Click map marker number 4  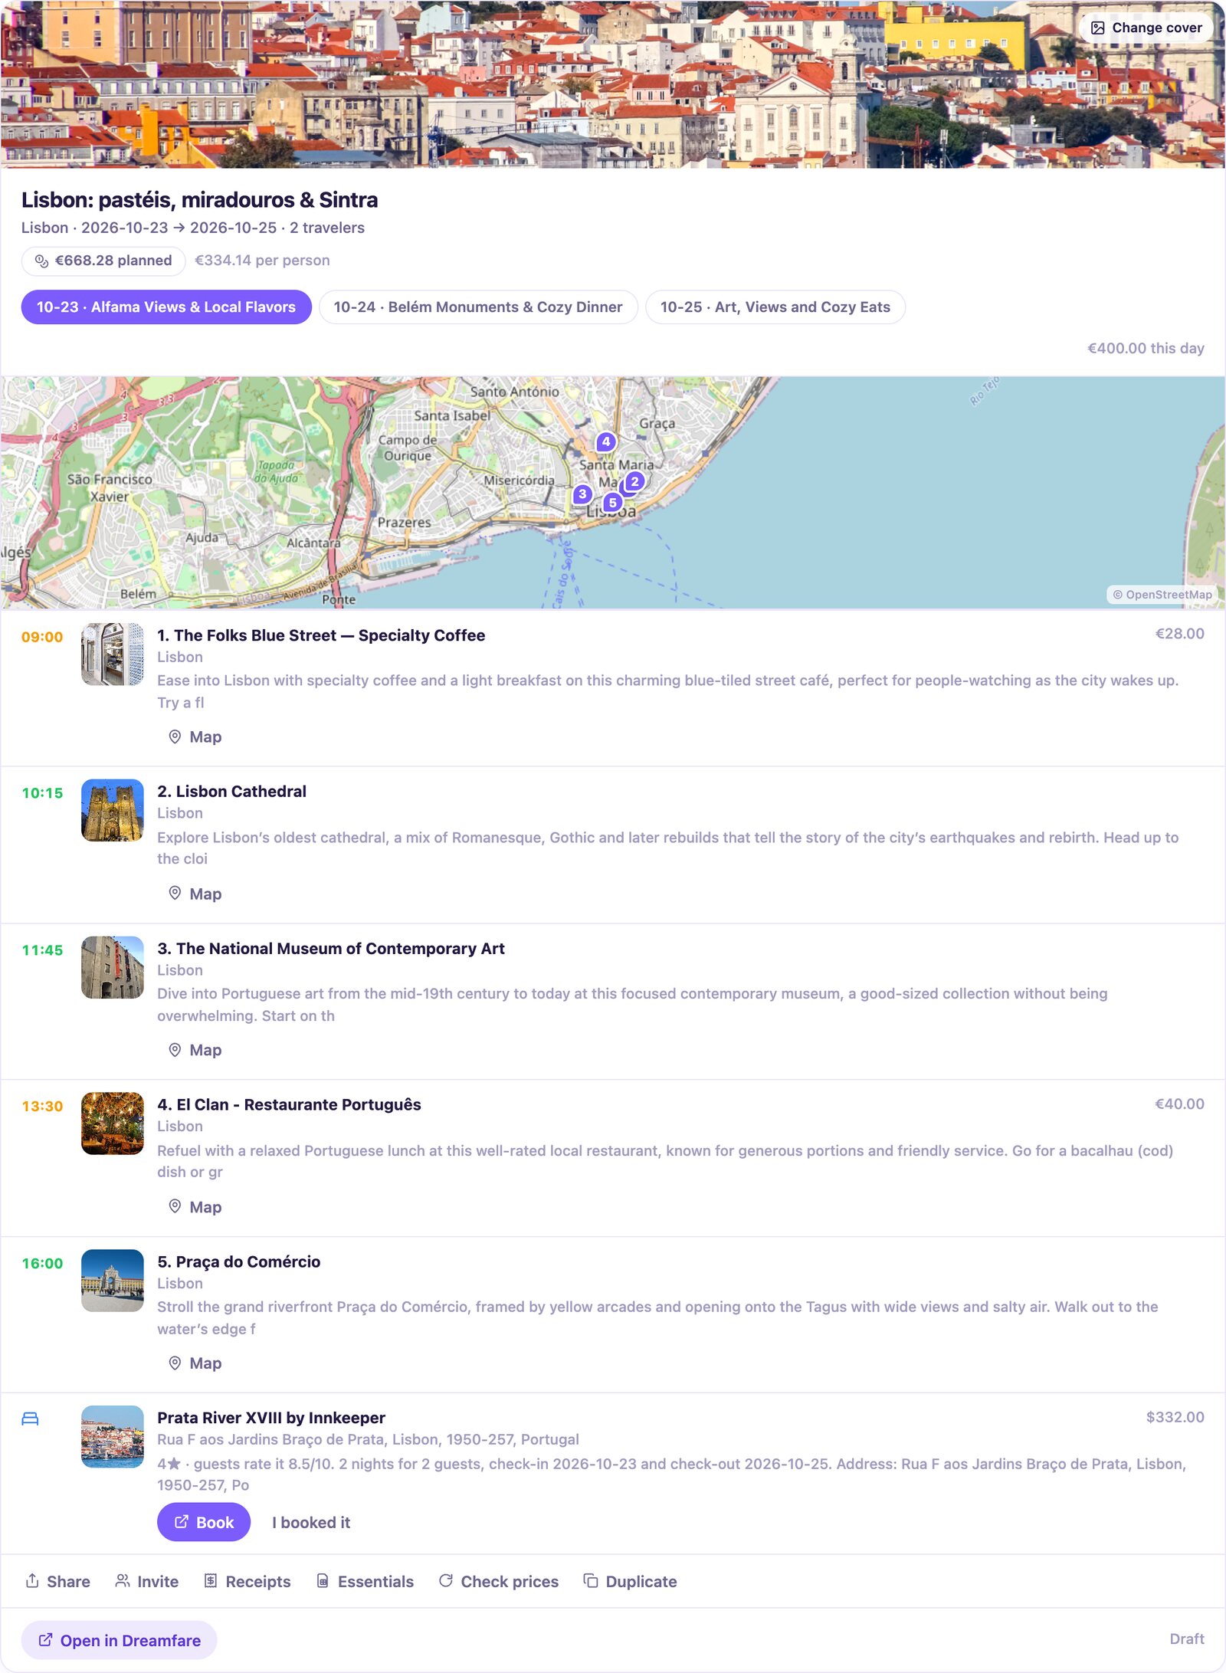[x=606, y=441]
